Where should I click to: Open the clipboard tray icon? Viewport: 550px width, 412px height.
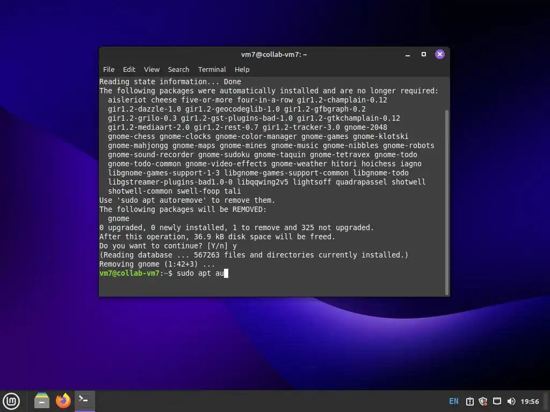tap(469, 401)
